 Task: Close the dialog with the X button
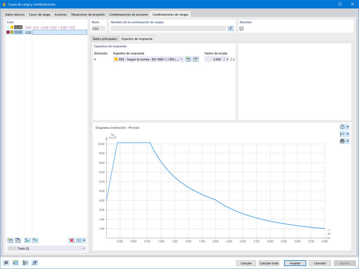[x=352, y=4]
